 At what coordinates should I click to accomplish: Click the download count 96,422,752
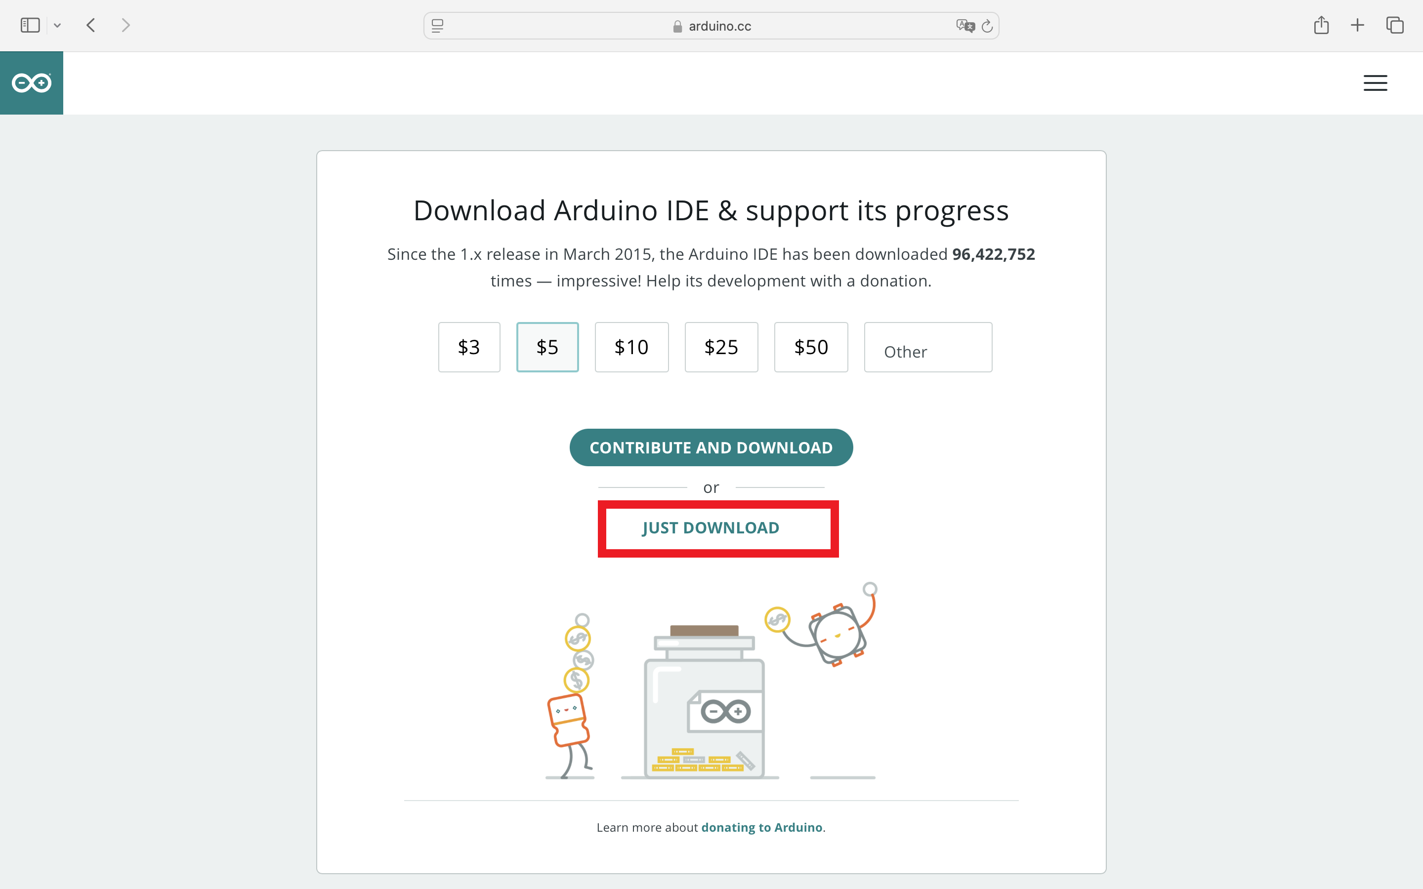[994, 254]
